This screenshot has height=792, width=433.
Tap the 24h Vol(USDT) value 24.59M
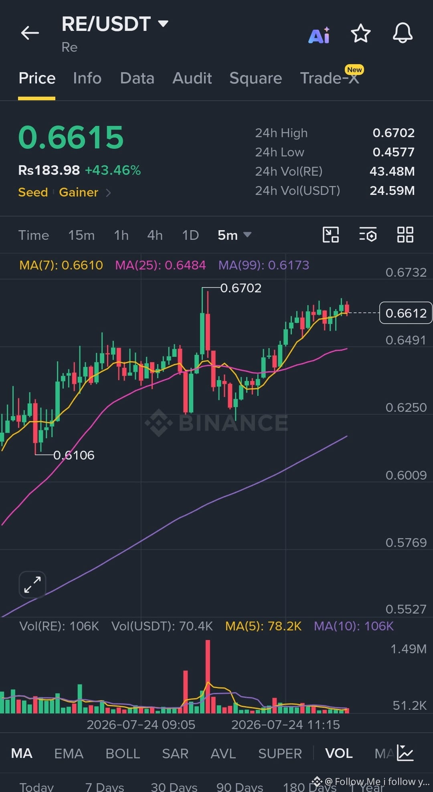(x=392, y=190)
